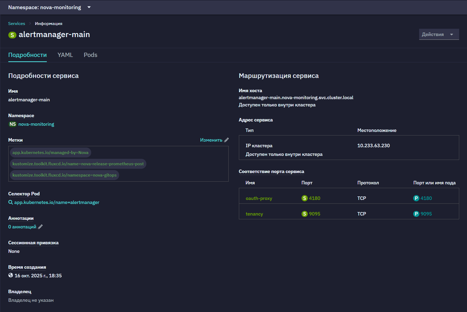Click the pencil icon next to Изменить
Image resolution: width=467 pixels, height=312 pixels.
coord(227,140)
